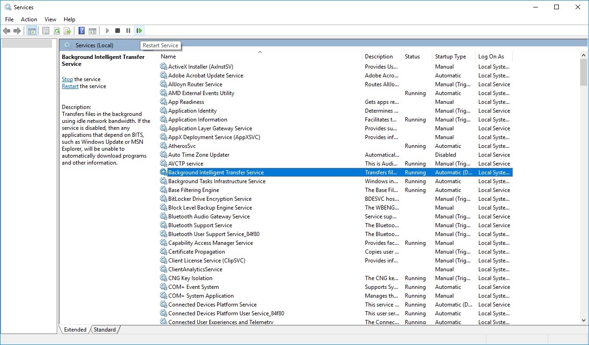Screen dimensions: 589x345
Task: Sort by the Startup Type column header
Action: pos(453,57)
